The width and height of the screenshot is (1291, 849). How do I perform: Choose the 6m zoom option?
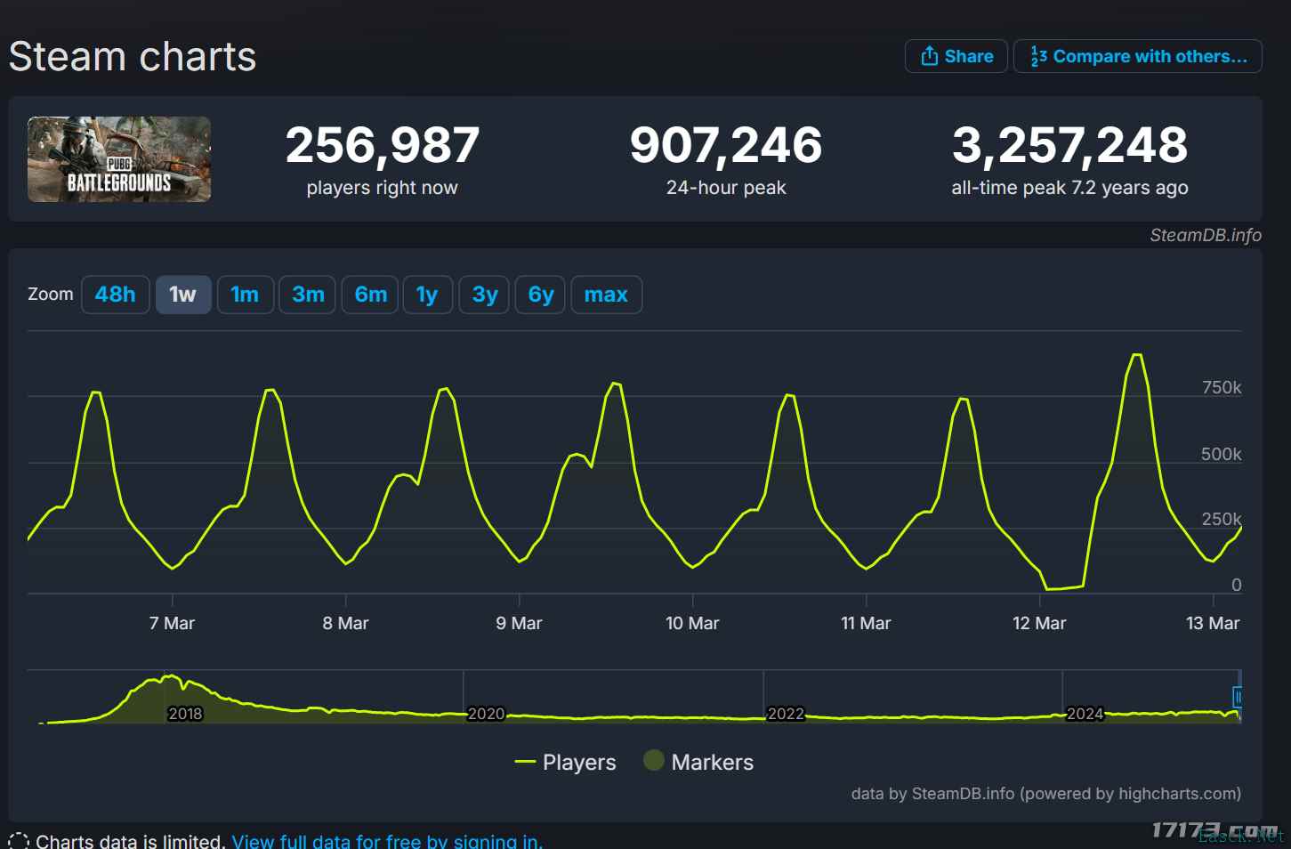[x=370, y=295]
